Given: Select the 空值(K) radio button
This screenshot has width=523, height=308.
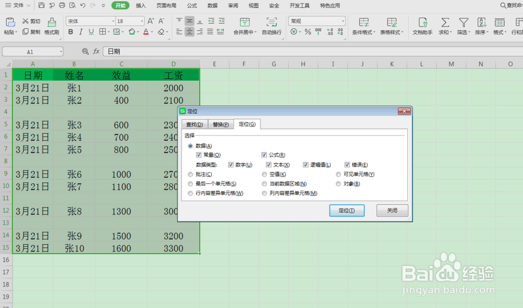Looking at the screenshot, I should pyautogui.click(x=264, y=174).
